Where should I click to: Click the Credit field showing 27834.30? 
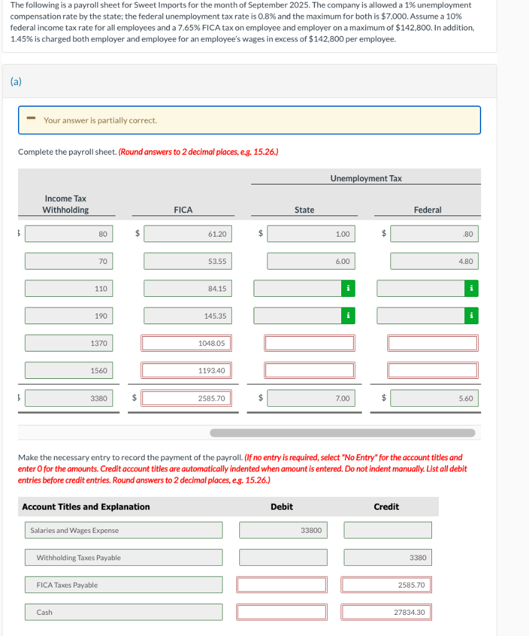[386, 612]
